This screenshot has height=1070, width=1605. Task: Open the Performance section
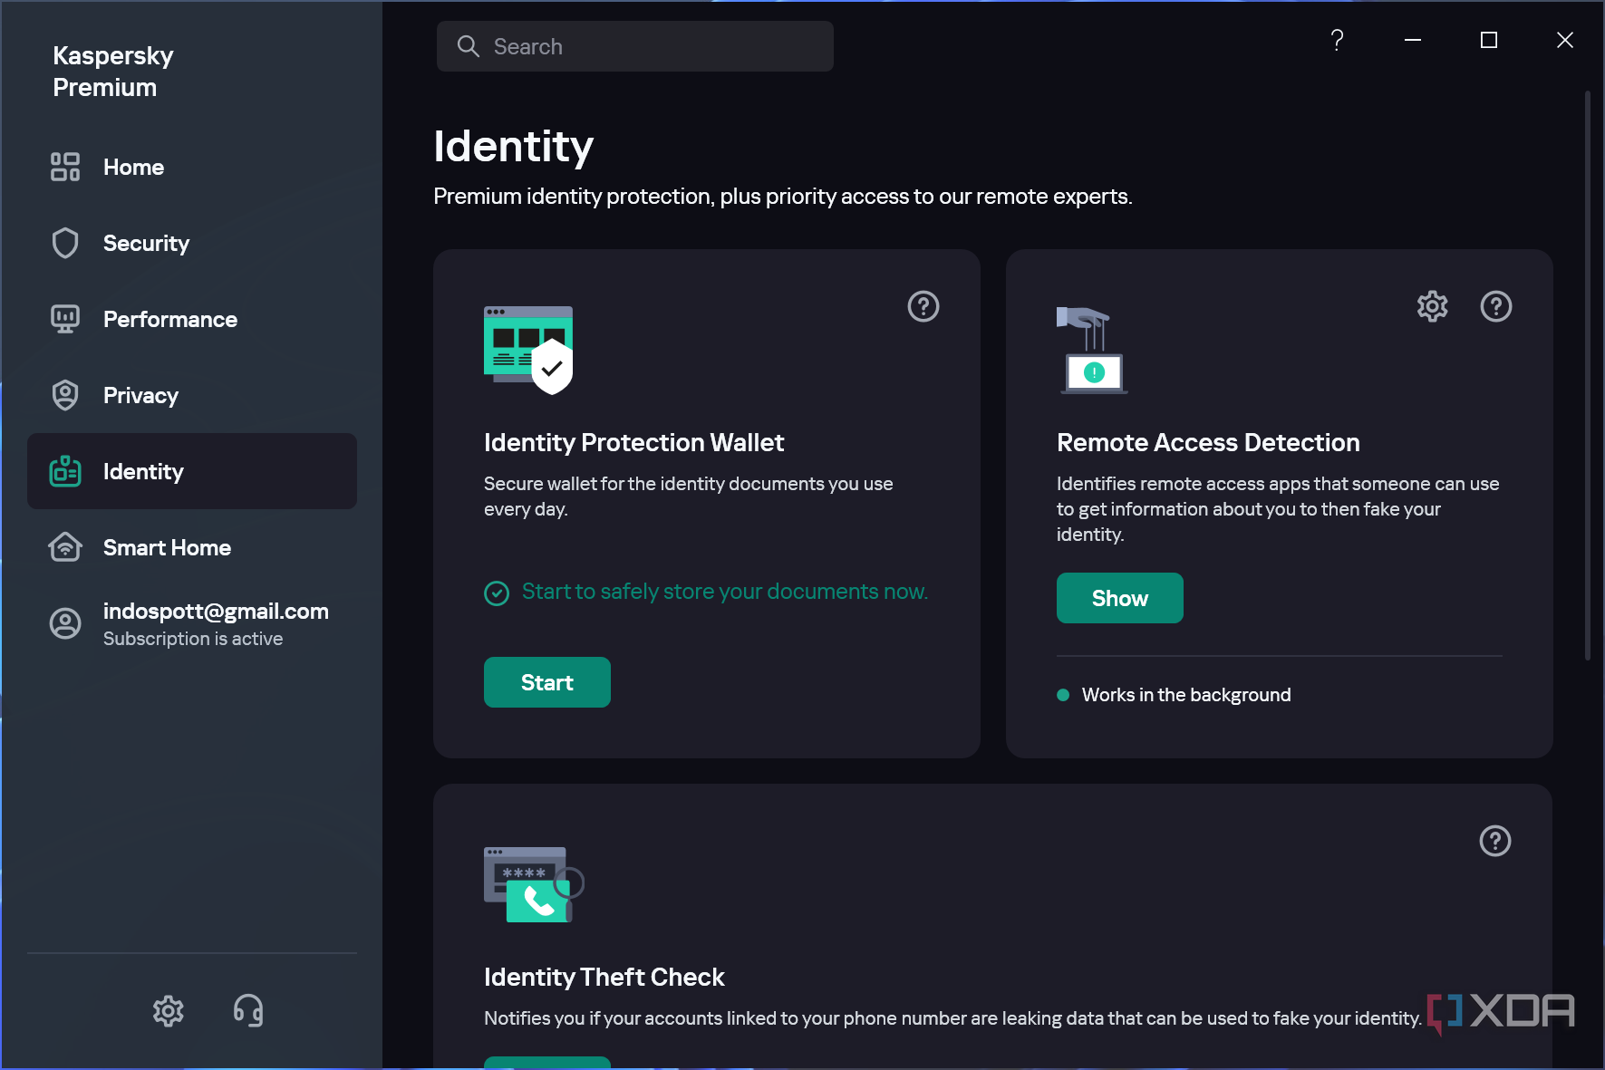(192, 319)
